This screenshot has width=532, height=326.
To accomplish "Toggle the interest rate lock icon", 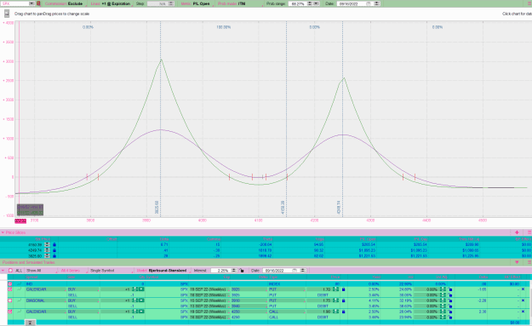I will [x=241, y=271].
